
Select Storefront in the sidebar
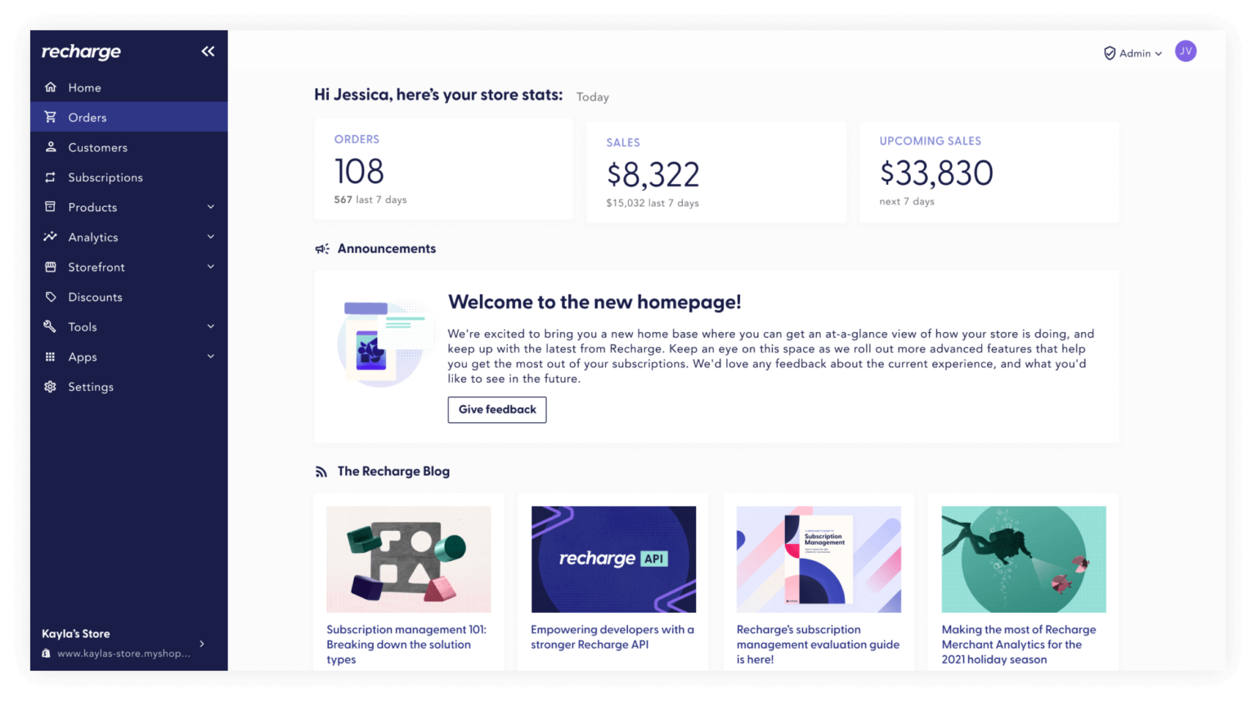(96, 267)
